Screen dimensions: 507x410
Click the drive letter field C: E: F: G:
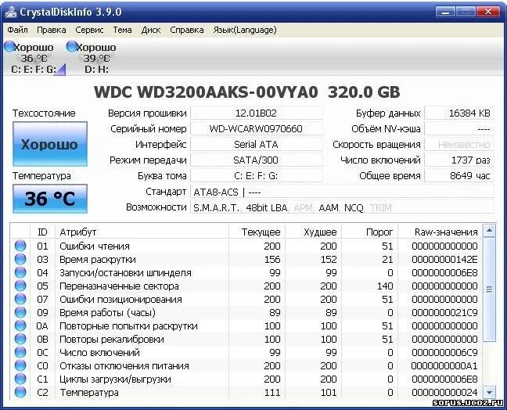coord(256,175)
